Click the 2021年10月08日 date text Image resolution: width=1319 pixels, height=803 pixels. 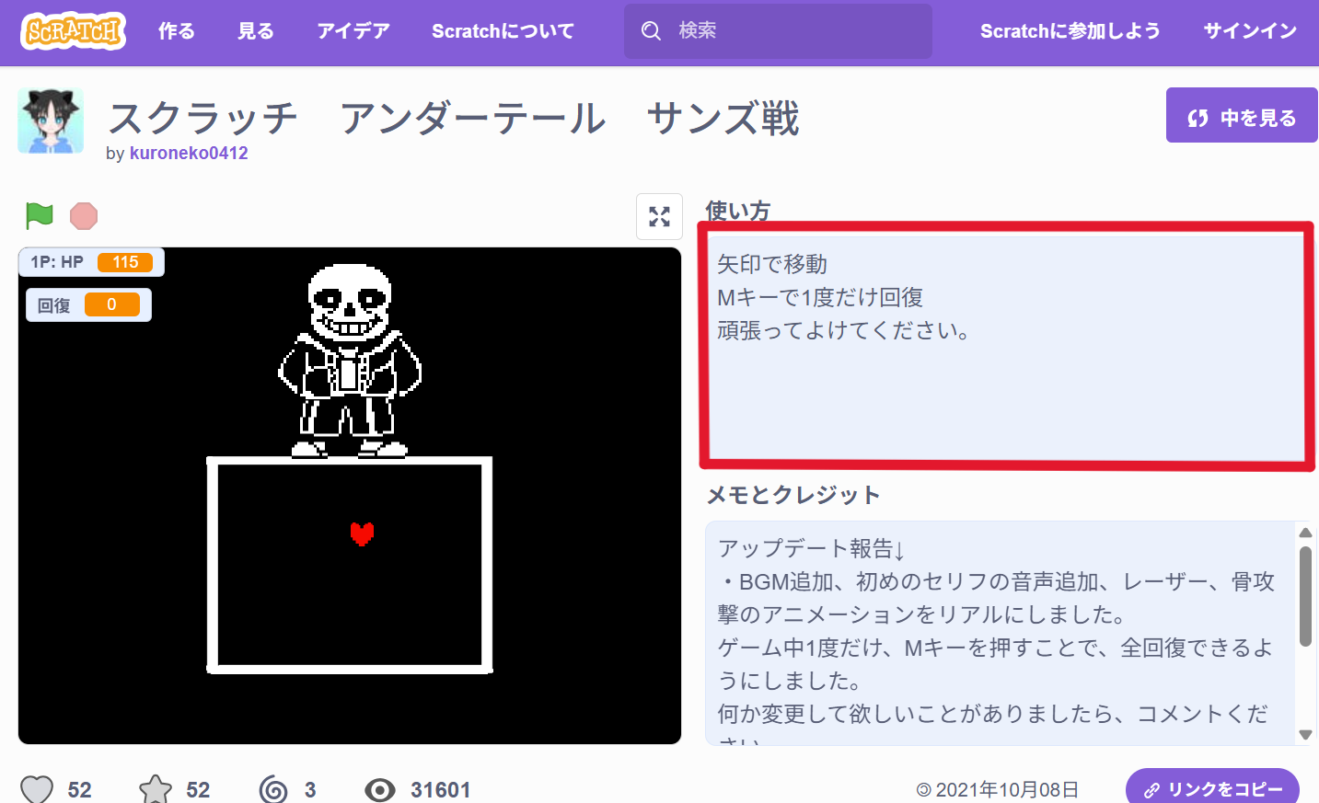pos(1007,789)
